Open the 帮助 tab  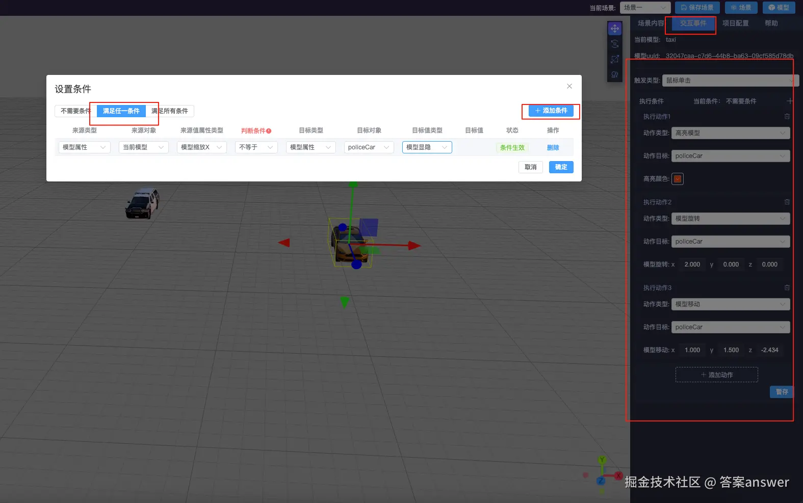(x=771, y=23)
